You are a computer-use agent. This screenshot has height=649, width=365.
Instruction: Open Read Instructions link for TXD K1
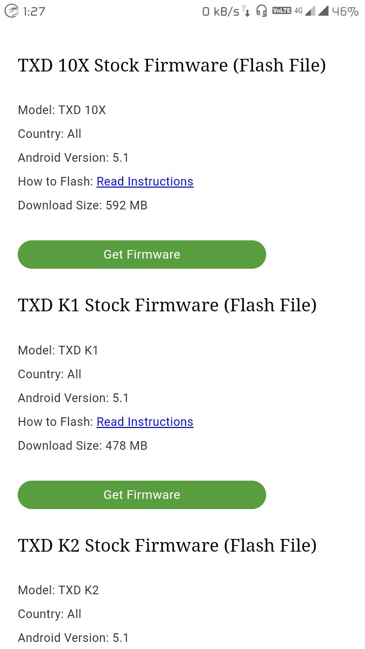145,422
